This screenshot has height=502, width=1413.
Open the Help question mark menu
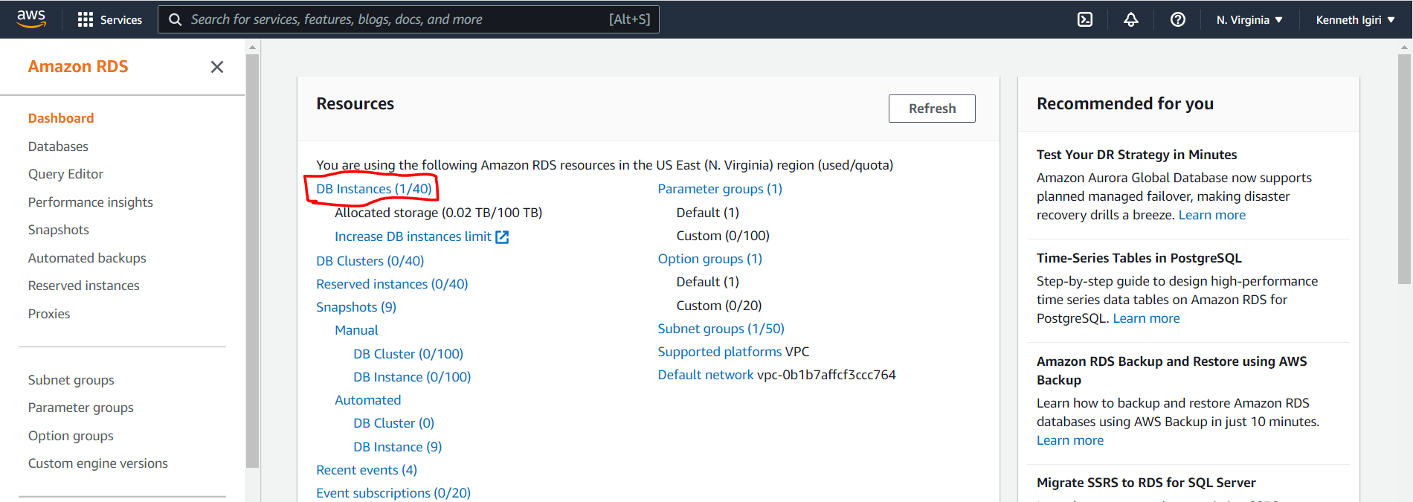click(x=1177, y=19)
